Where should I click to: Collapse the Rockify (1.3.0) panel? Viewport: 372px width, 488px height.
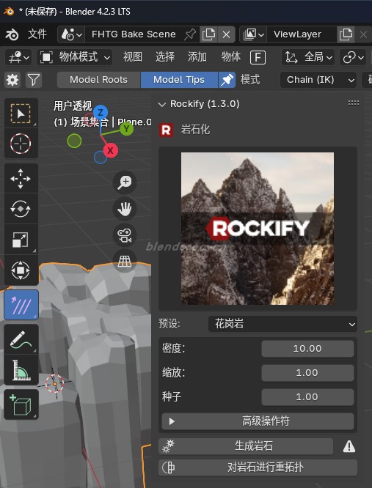(x=162, y=104)
